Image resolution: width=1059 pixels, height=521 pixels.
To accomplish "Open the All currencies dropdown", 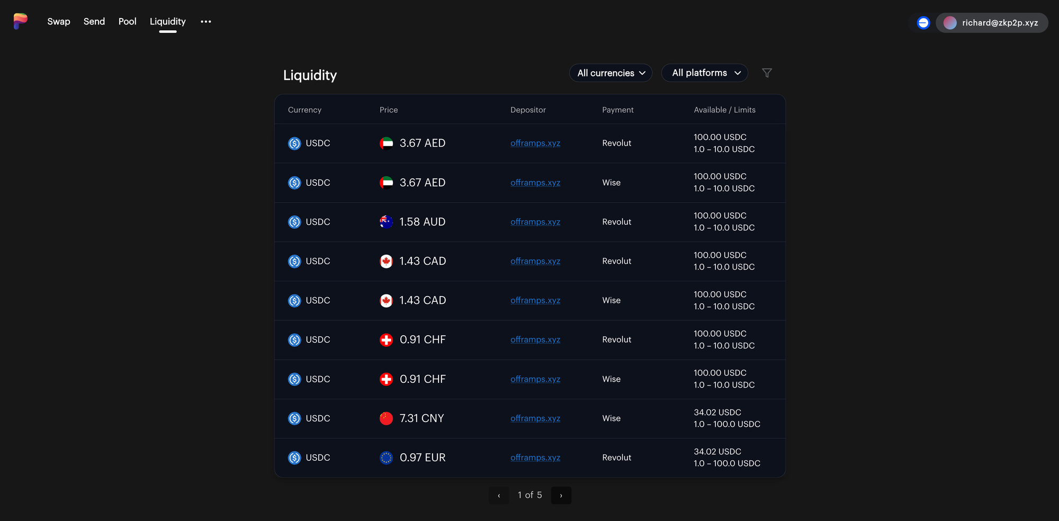I will click(x=610, y=73).
